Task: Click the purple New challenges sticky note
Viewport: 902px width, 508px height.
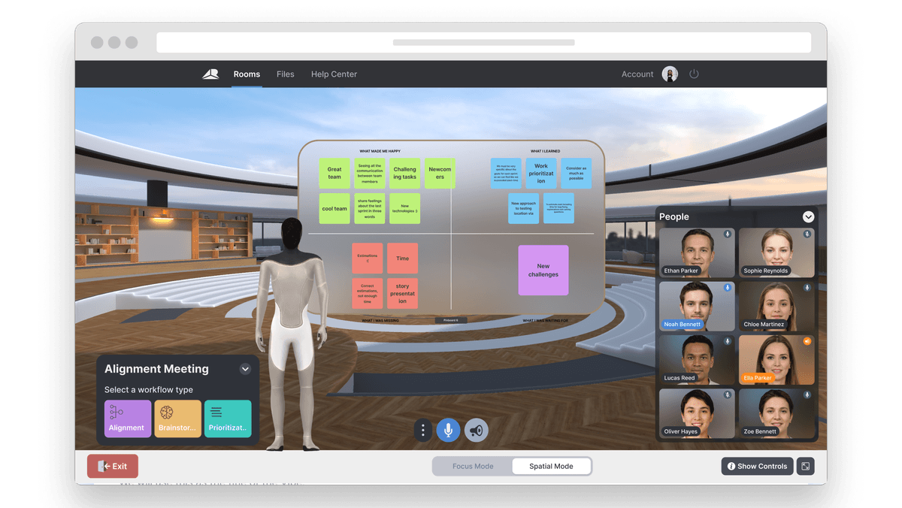Action: pyautogui.click(x=543, y=271)
